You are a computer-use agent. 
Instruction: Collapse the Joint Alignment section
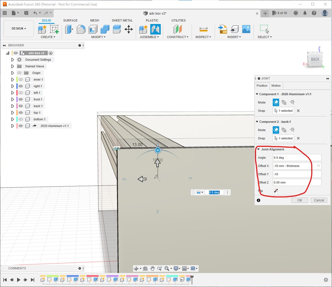click(258, 149)
